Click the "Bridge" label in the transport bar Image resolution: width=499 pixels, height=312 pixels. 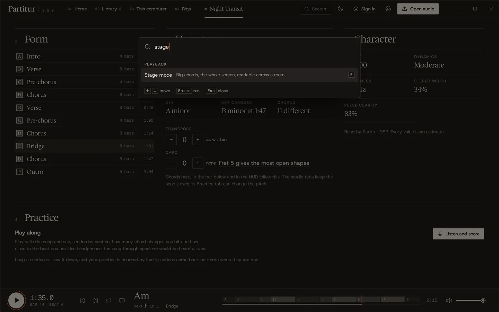(172, 306)
